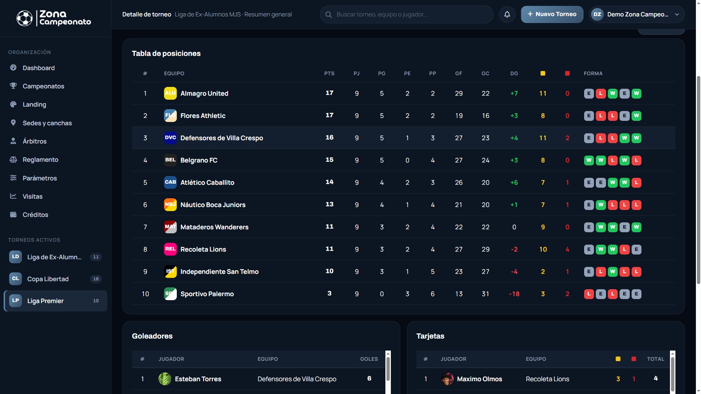Click the Reglamento scales icon
701x394 pixels.
point(14,159)
